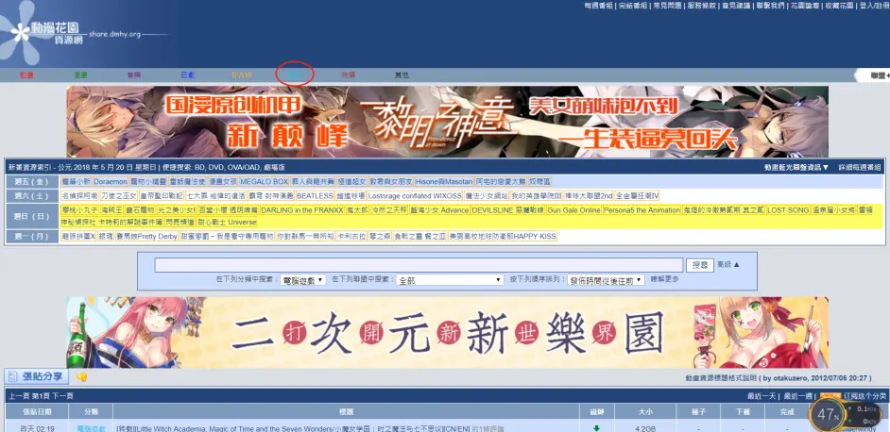Click 訂閱這個分類 subscribe link
The image size is (890, 432).
pyautogui.click(x=864, y=396)
